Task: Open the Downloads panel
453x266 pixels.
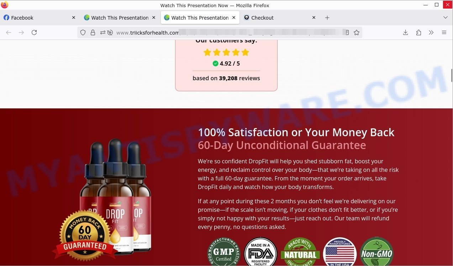Action: point(405,32)
